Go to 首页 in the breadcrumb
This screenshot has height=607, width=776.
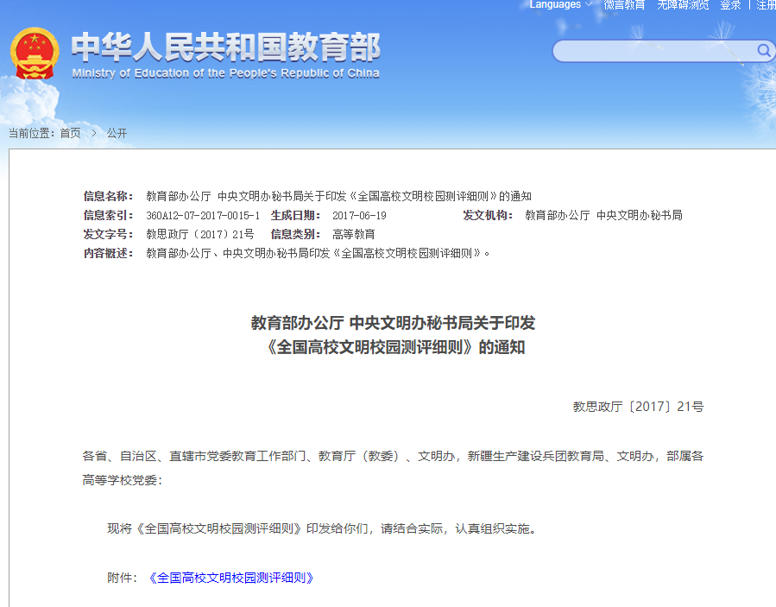coord(70,133)
